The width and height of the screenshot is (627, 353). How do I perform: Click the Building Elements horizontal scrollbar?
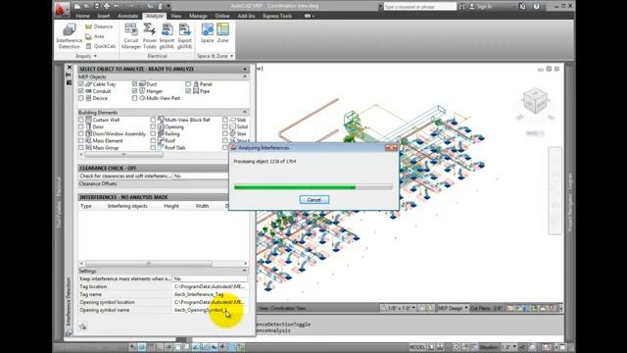click(x=123, y=155)
